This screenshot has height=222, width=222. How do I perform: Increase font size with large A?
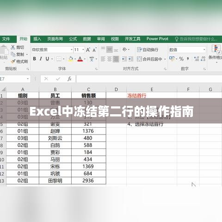(x=88, y=50)
